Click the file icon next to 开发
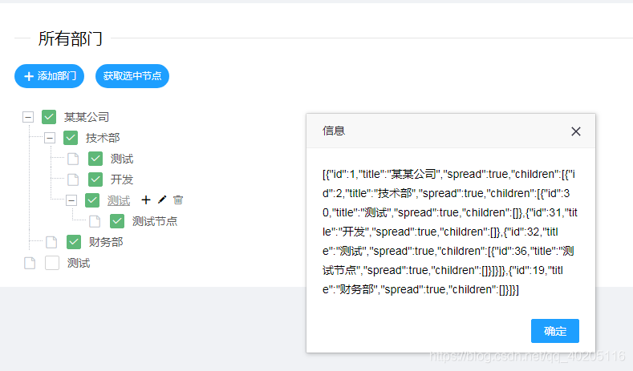633x371 pixels. tap(73, 179)
